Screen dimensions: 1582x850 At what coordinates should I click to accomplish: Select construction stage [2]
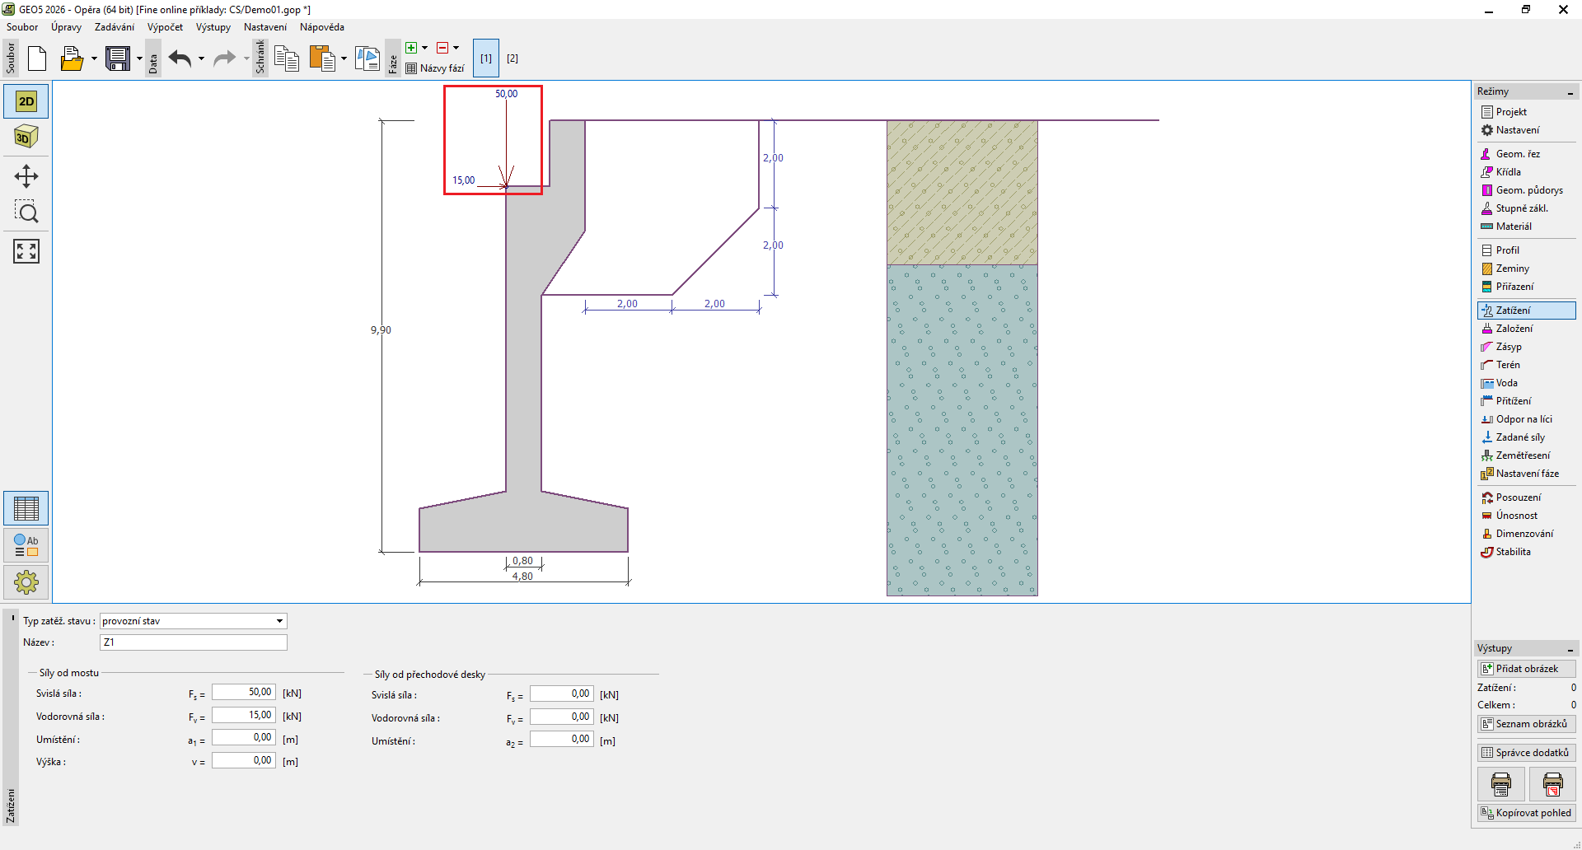click(513, 58)
